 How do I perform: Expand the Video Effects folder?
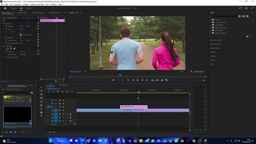pos(210,30)
